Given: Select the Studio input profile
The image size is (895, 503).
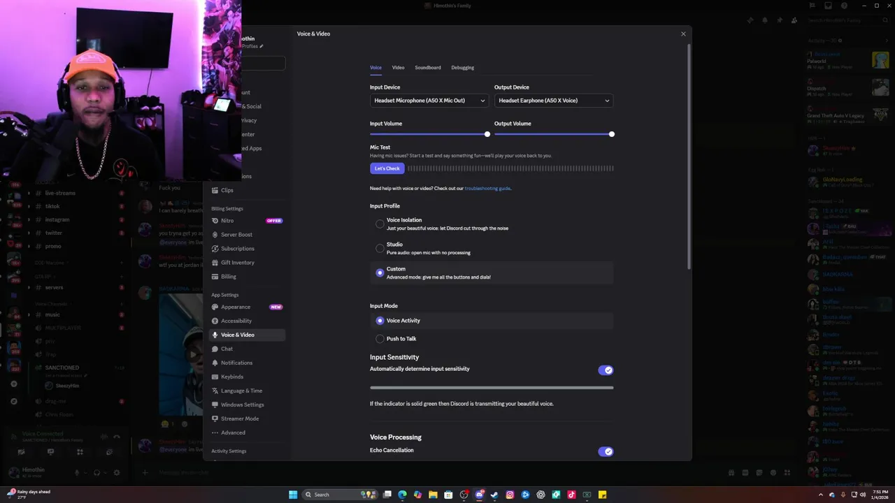Looking at the screenshot, I should click(x=492, y=248).
